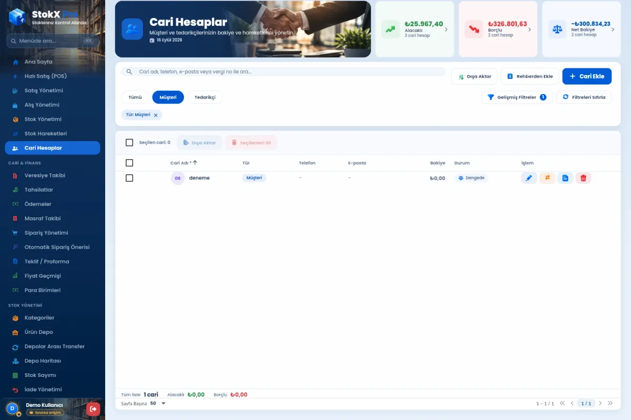Click the Stok Sayımı icon
The width and height of the screenshot is (631, 420).
click(x=15, y=375)
